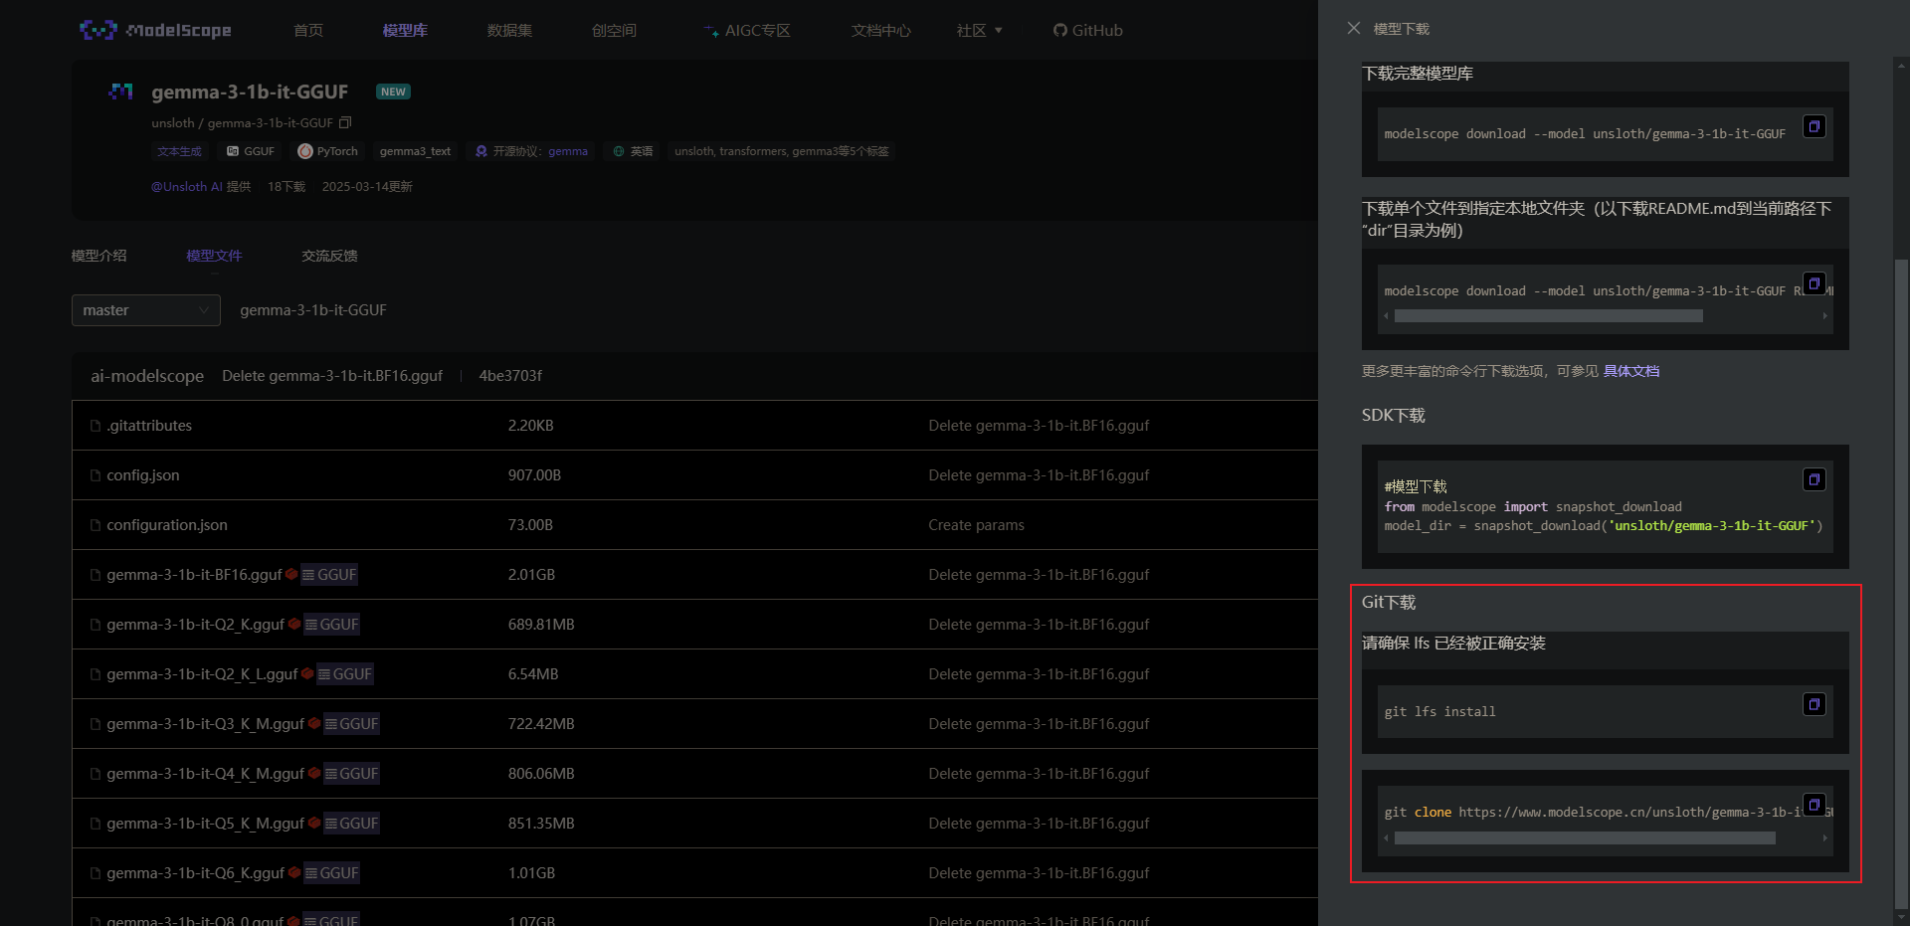
Task: Open the AIGC专区 navigation item
Action: pos(748,30)
